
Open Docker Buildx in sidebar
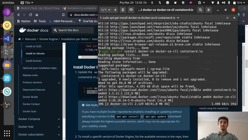tap(30, 97)
